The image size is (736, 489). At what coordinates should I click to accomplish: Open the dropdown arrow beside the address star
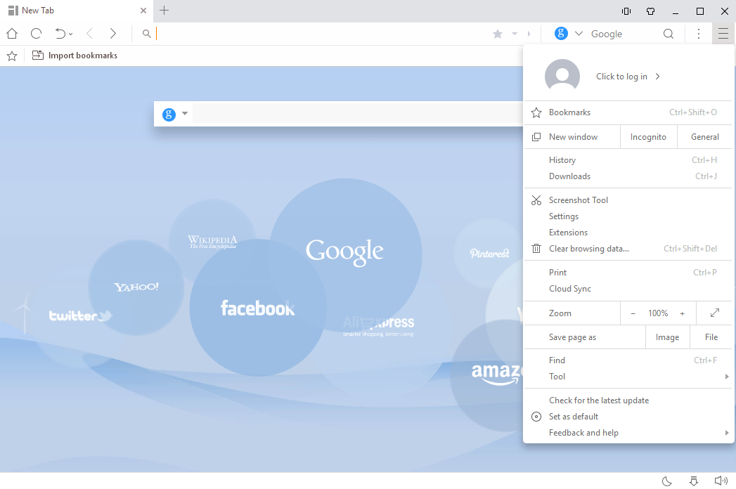[515, 34]
